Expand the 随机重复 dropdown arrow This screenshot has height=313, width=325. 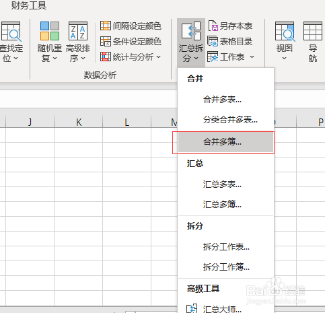click(55, 58)
